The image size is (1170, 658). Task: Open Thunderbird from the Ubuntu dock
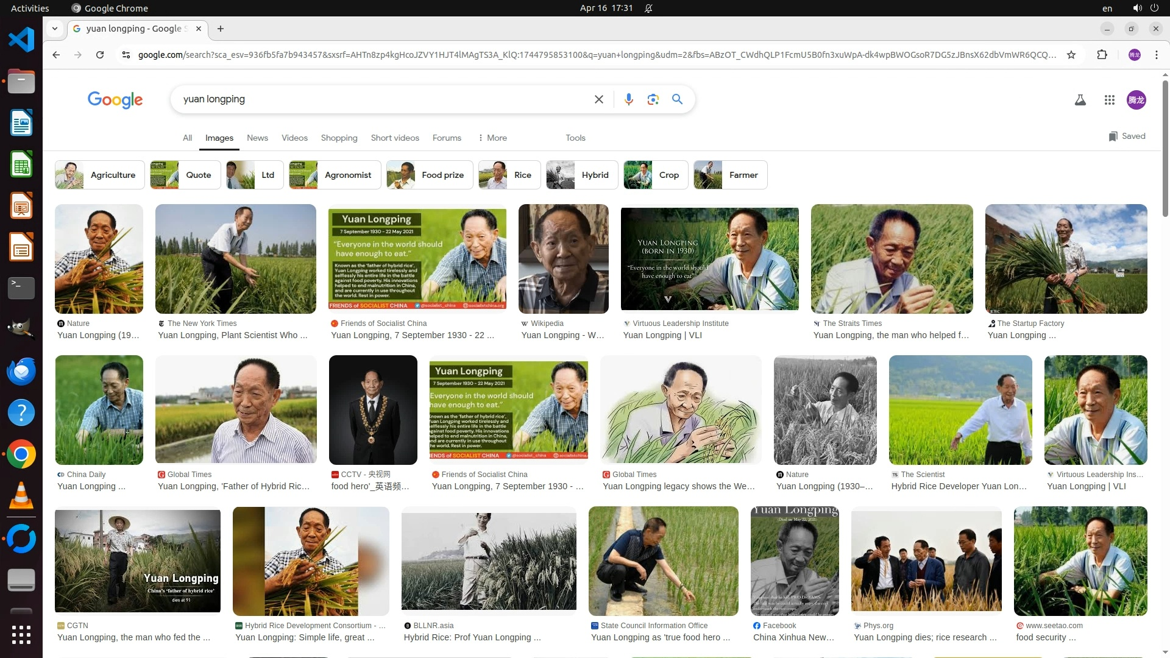21,371
